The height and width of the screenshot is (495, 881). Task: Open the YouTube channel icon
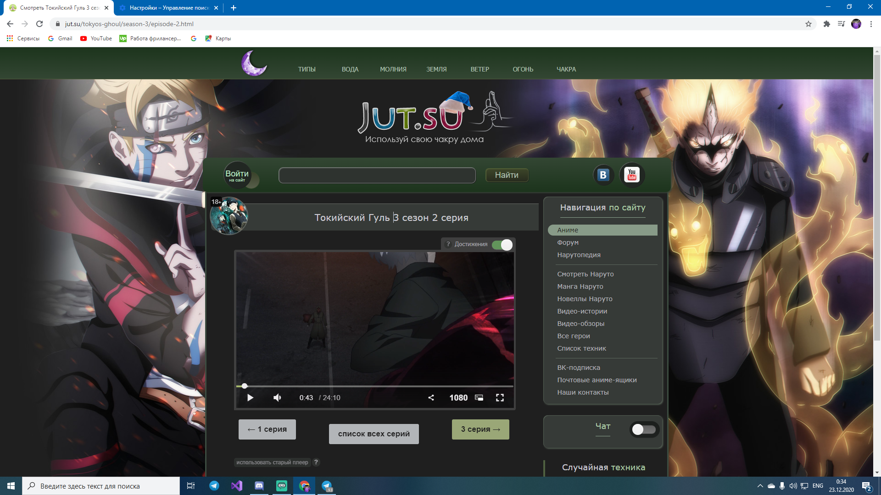[632, 175]
